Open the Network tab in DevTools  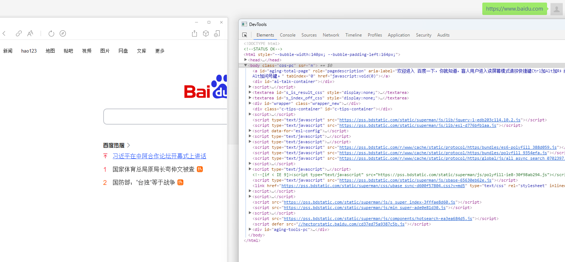(x=331, y=35)
